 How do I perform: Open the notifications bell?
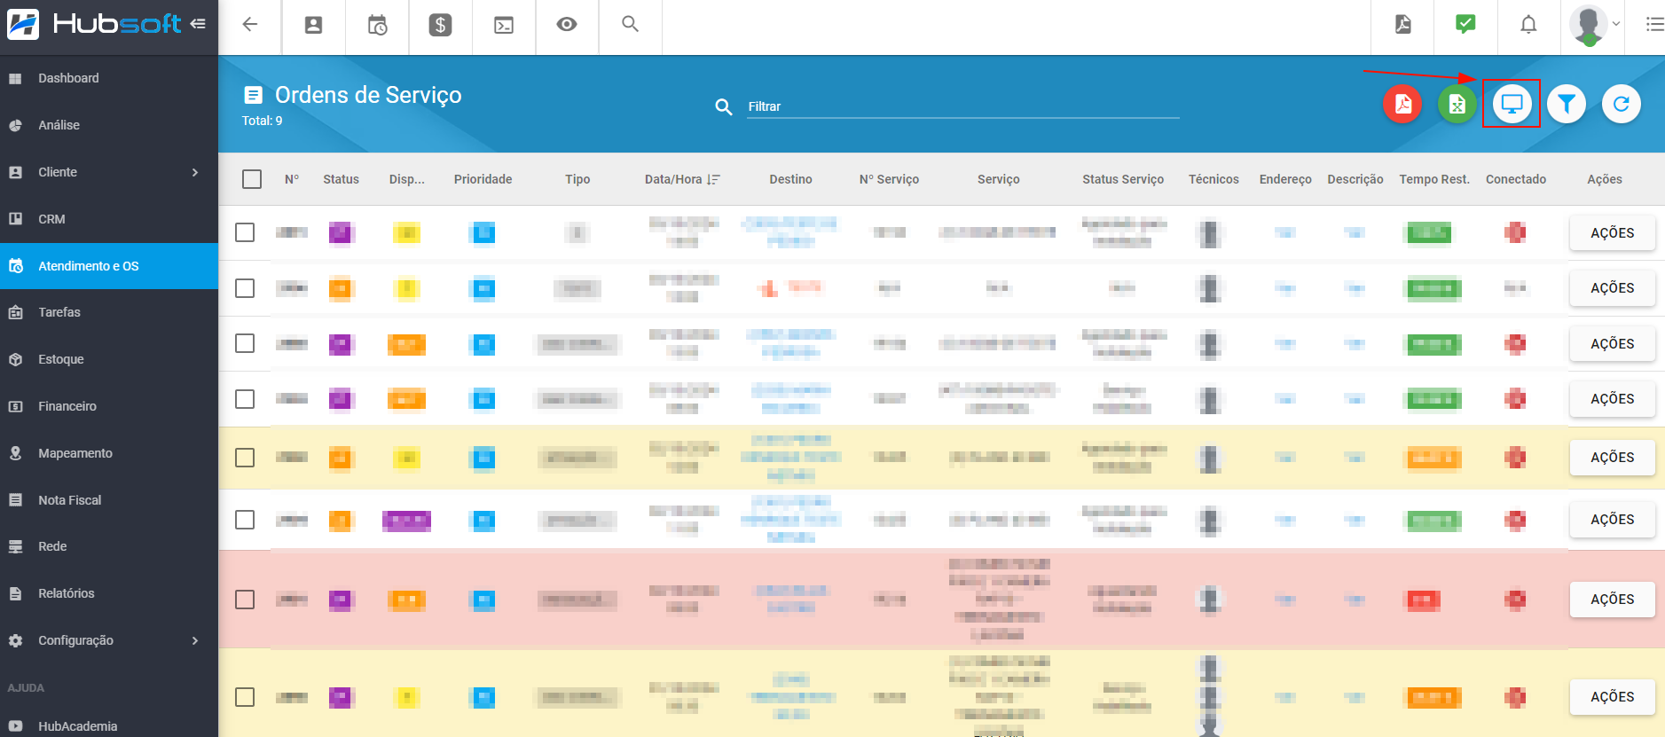point(1528,25)
